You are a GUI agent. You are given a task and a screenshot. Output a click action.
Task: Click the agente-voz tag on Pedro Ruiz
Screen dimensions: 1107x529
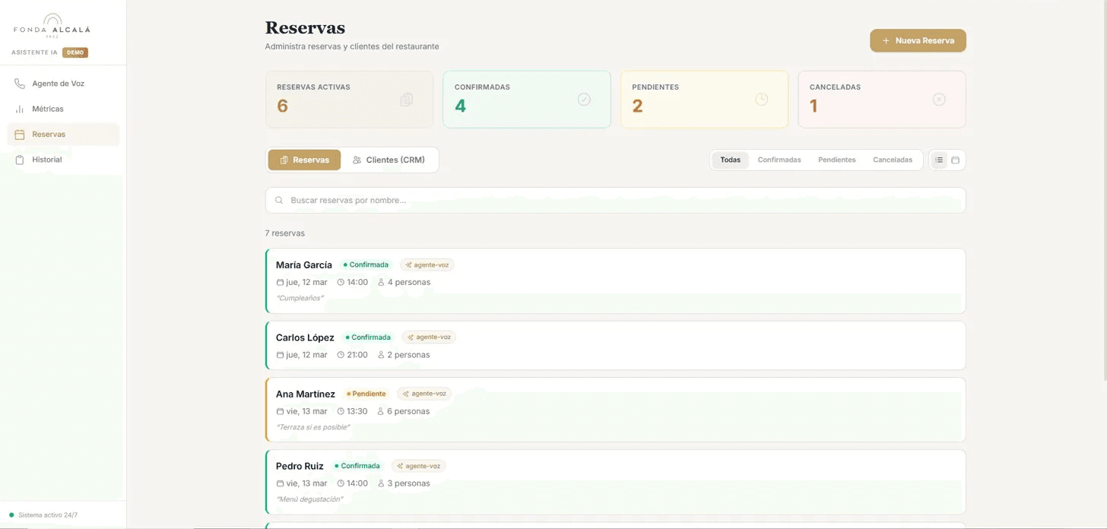click(418, 466)
